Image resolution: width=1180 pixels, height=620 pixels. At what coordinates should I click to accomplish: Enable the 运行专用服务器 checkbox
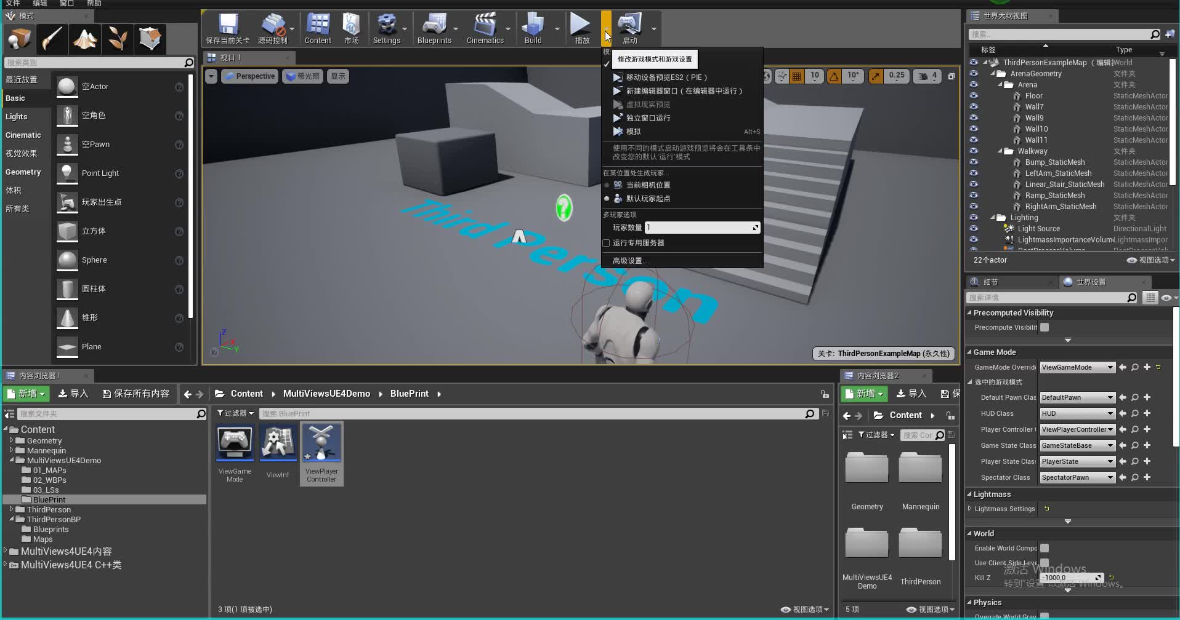[605, 243]
